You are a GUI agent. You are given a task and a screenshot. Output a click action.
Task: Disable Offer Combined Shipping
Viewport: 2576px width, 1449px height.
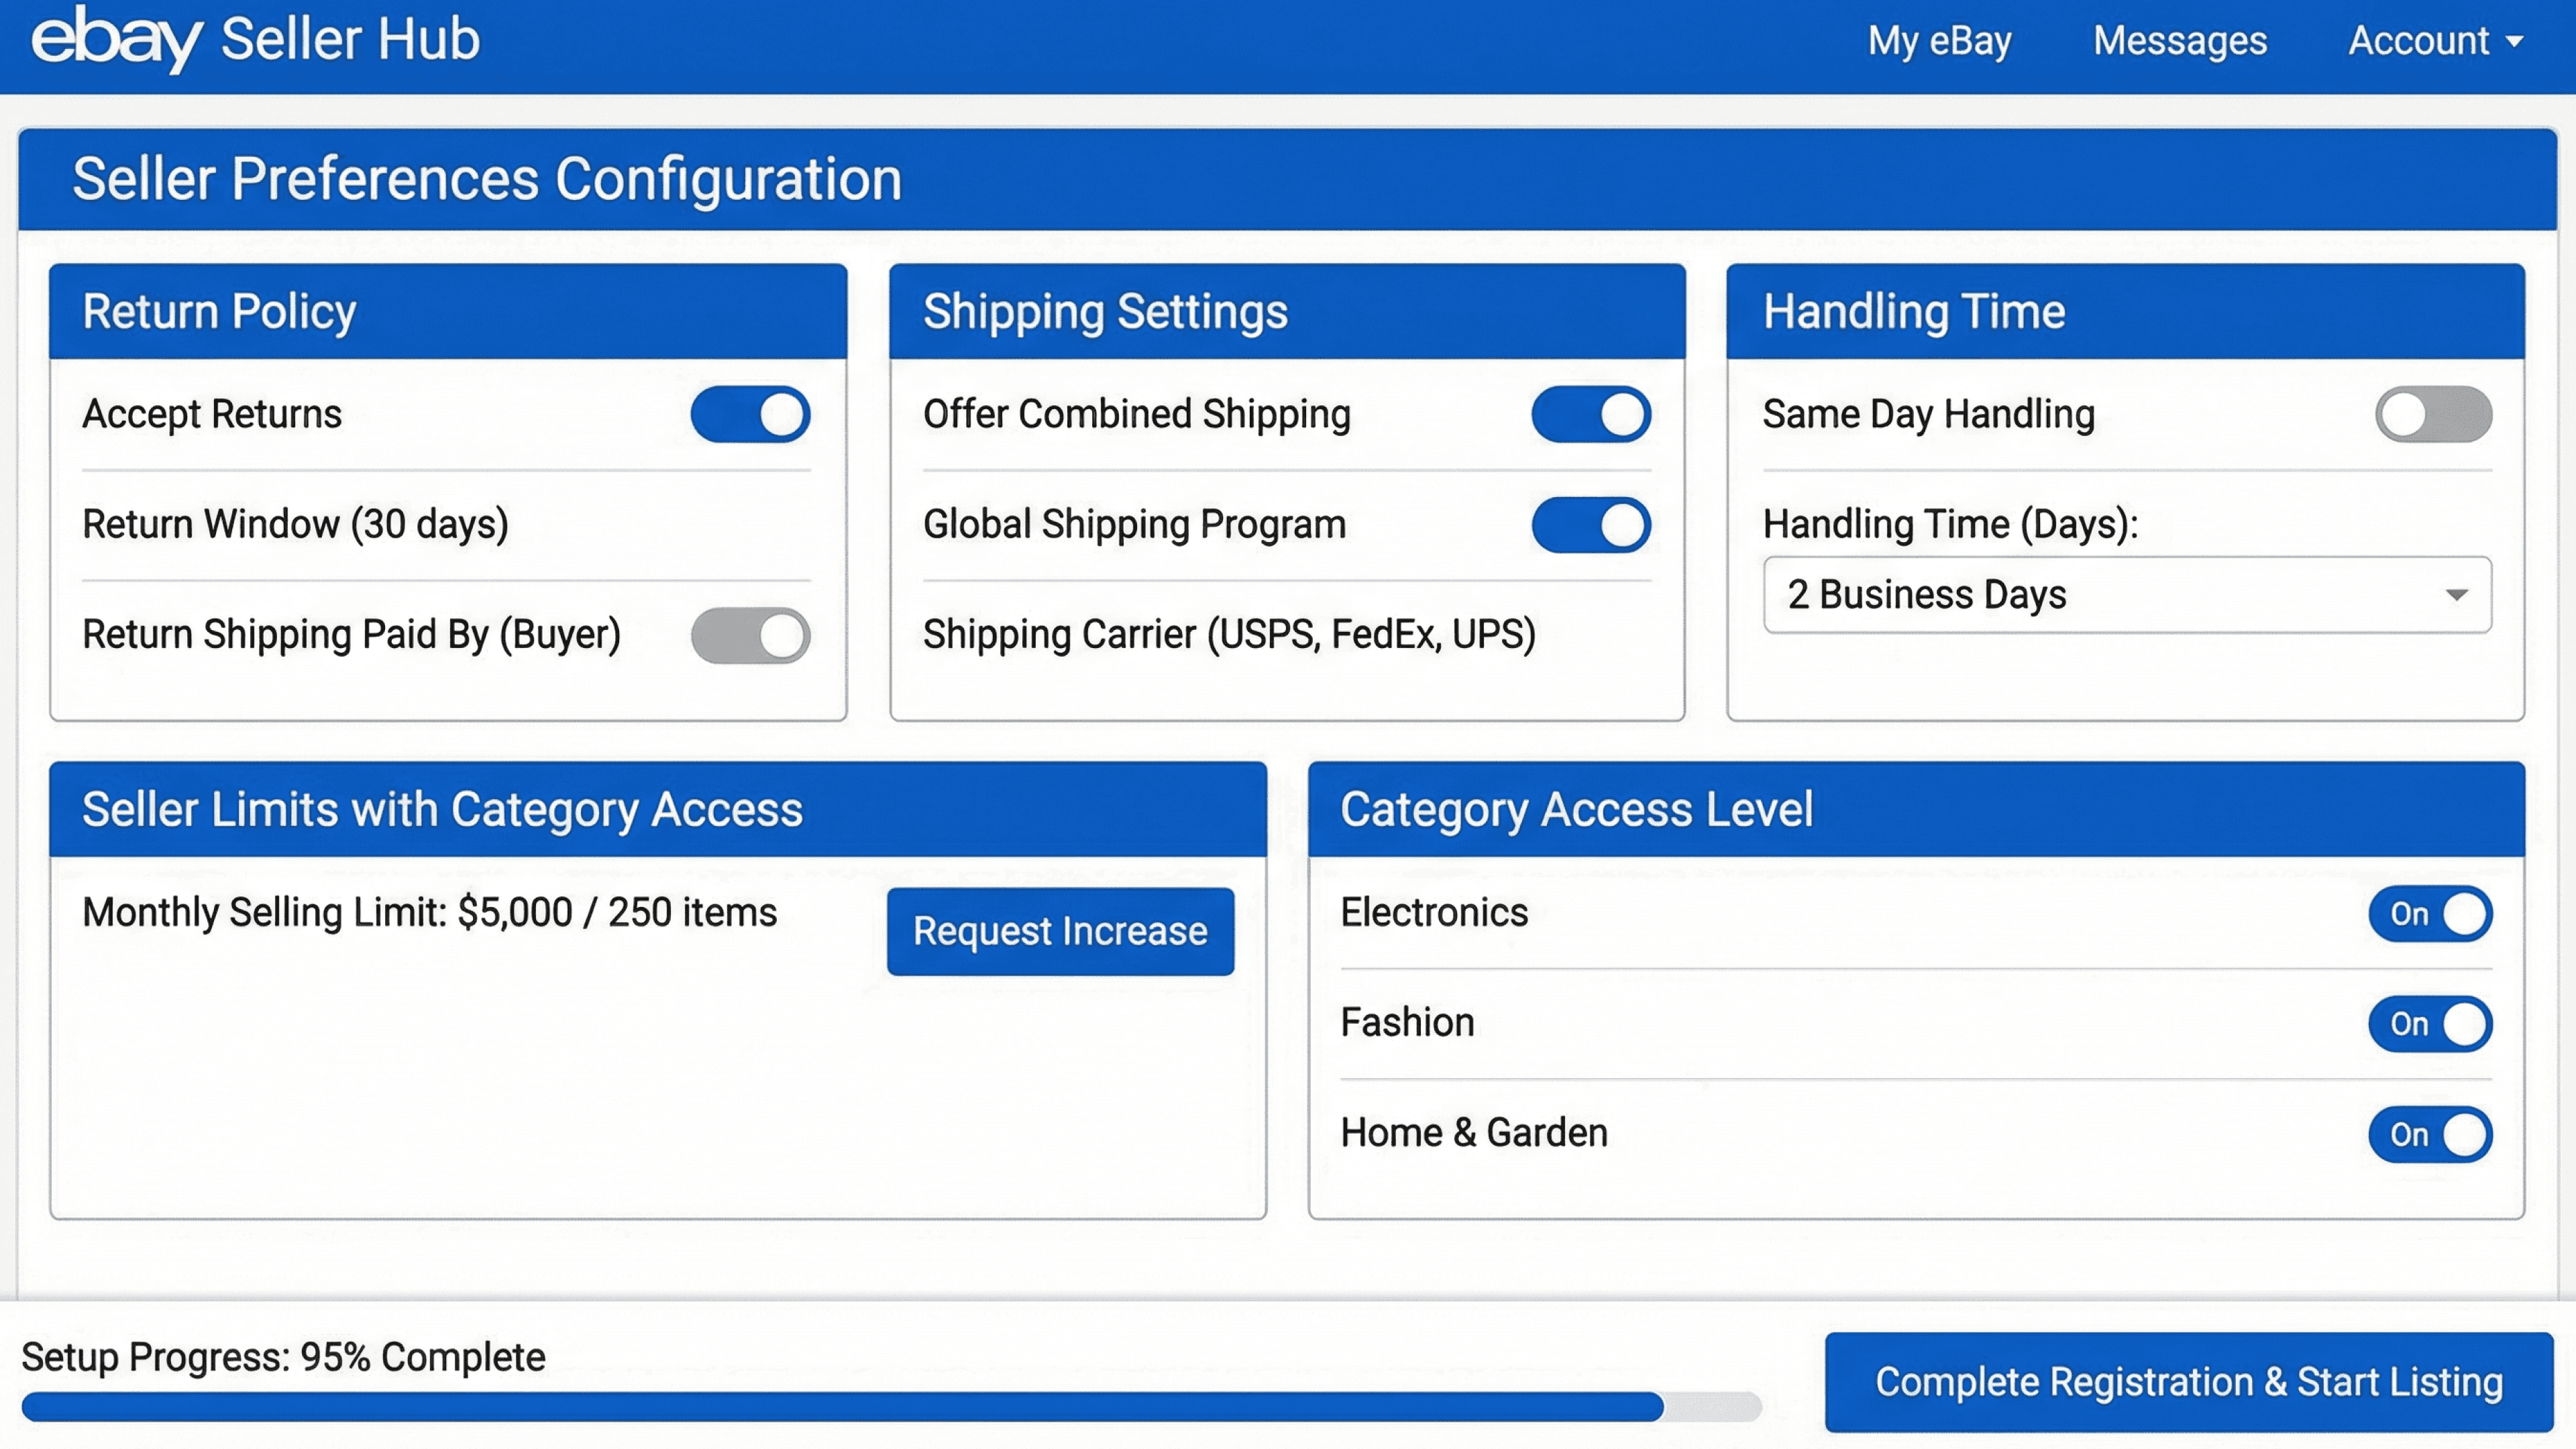coord(1591,414)
